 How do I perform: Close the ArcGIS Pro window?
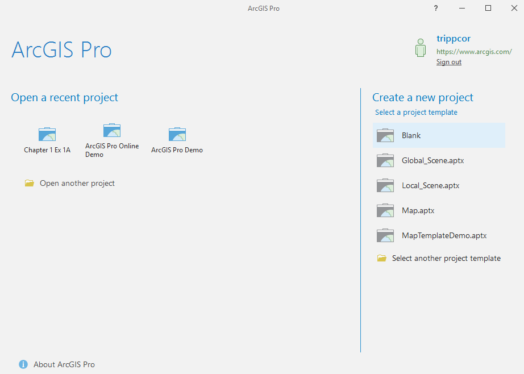coord(514,8)
